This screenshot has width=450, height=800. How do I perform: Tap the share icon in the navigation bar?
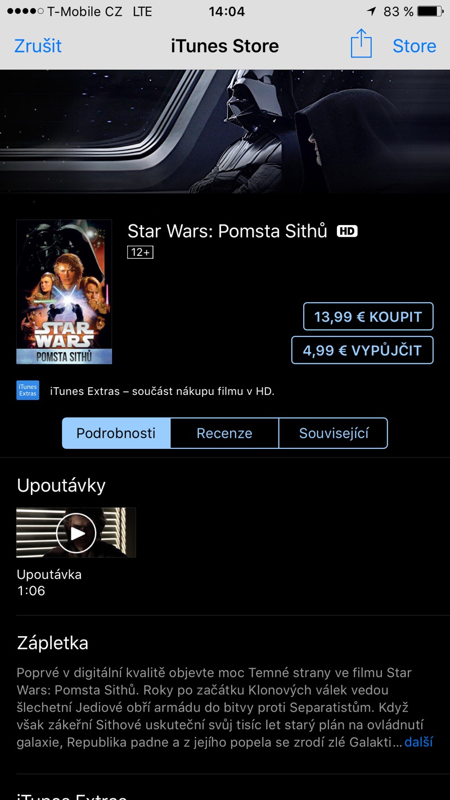[361, 44]
